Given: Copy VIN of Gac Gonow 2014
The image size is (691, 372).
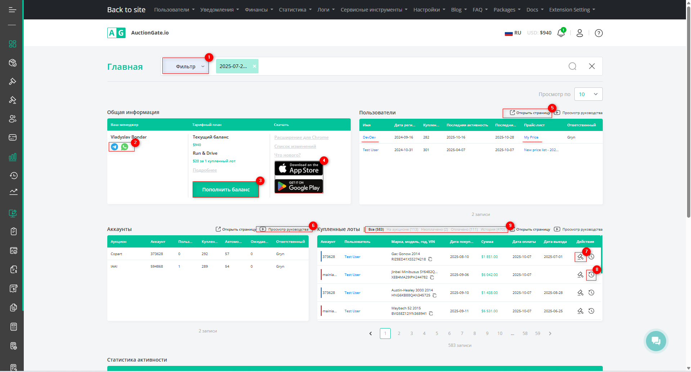Looking at the screenshot, I should (x=430, y=259).
